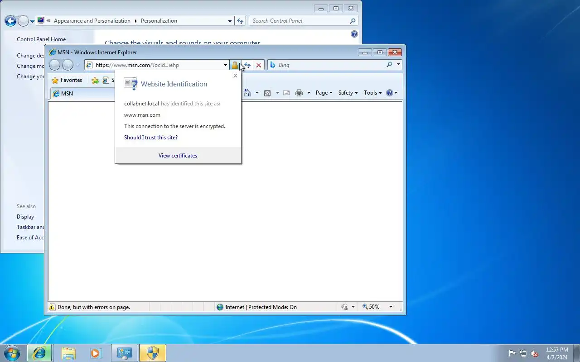This screenshot has width=580, height=362.
Task: Click Control Panel Home link
Action: [x=41, y=39]
